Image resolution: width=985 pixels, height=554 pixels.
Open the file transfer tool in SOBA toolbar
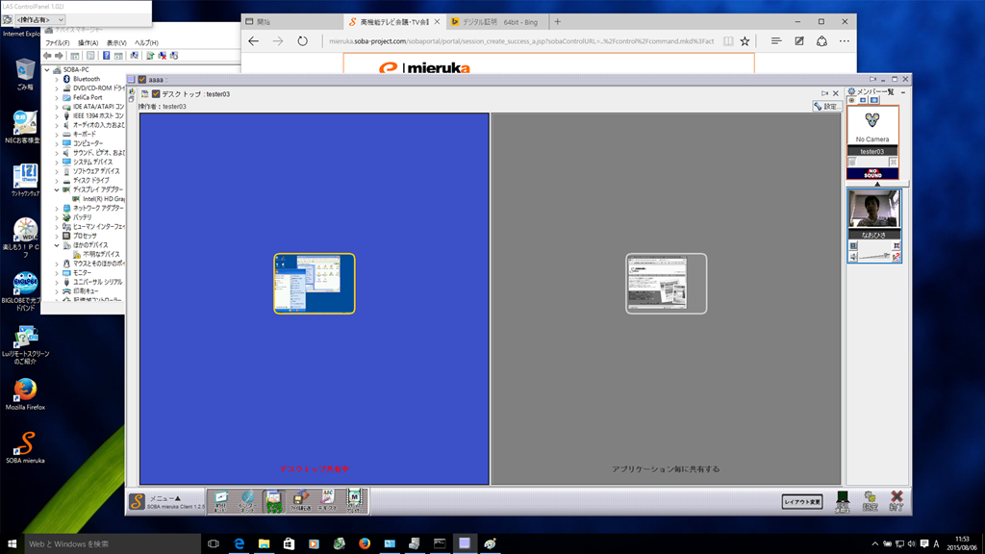pyautogui.click(x=301, y=501)
